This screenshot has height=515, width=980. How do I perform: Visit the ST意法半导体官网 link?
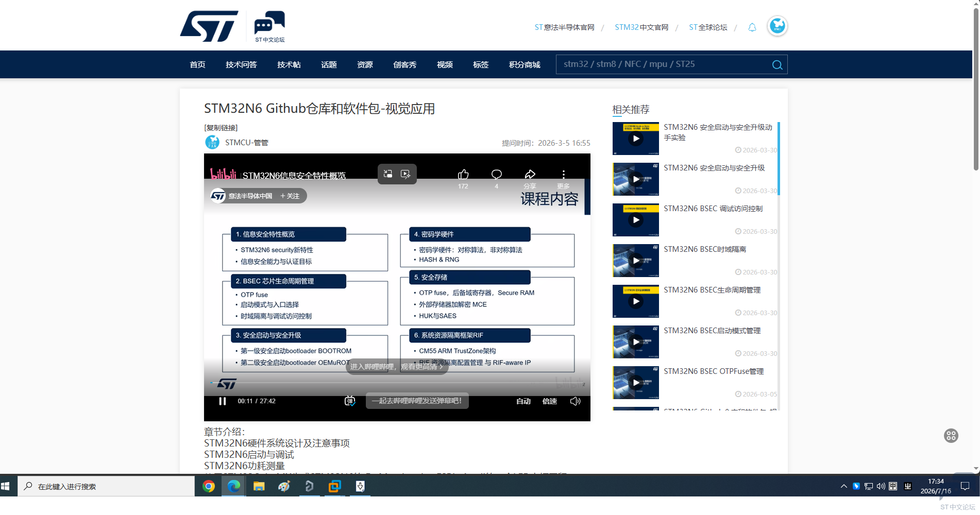(x=565, y=27)
